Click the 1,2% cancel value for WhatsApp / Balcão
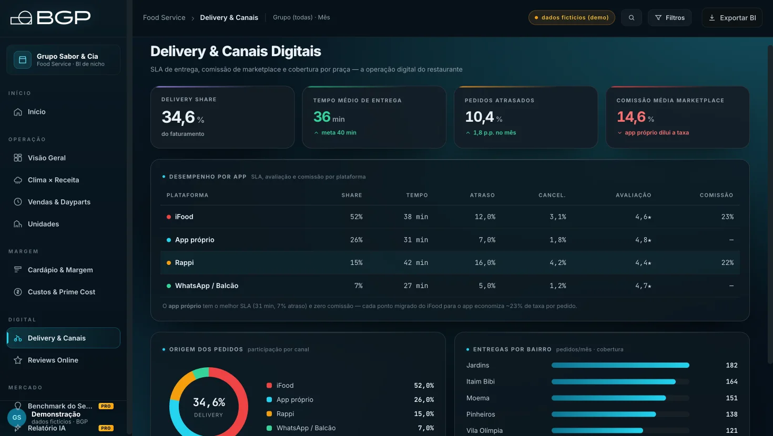 [558, 286]
